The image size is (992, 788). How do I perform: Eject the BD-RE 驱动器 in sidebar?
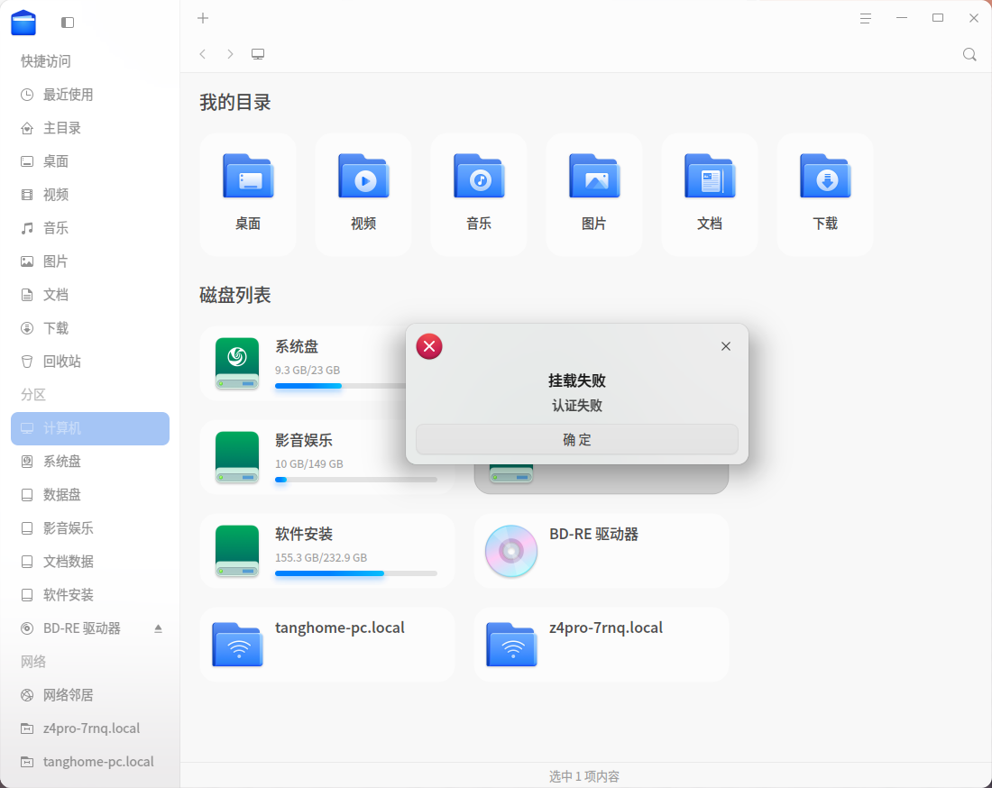158,628
